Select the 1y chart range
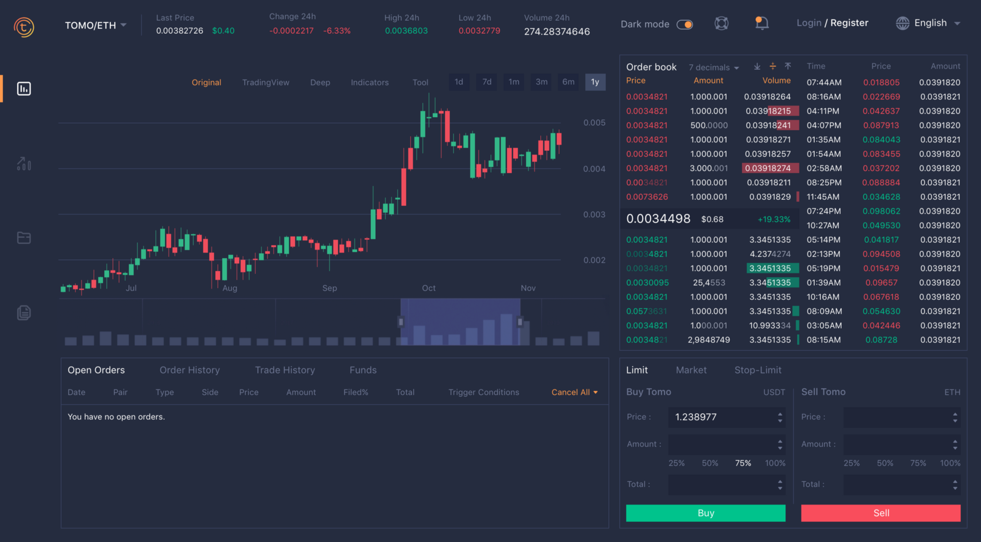 (595, 82)
